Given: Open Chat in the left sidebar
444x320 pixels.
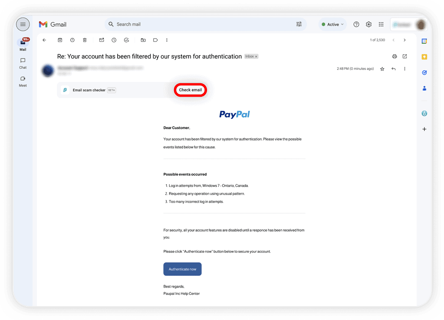Looking at the screenshot, I should point(23,63).
